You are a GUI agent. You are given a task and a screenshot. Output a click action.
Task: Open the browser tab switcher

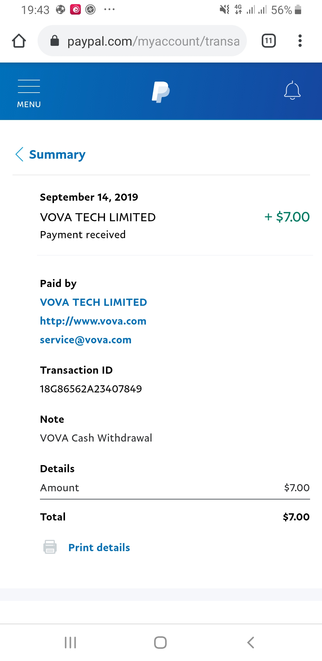pos(269,41)
